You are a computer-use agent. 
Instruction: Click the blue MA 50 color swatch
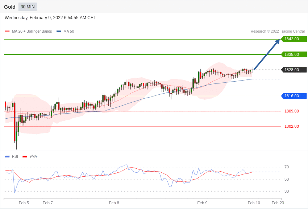pyautogui.click(x=59, y=32)
